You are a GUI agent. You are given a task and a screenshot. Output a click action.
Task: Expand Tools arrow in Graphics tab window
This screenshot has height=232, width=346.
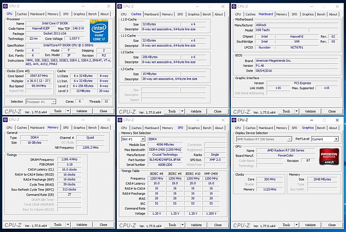pos(297,225)
